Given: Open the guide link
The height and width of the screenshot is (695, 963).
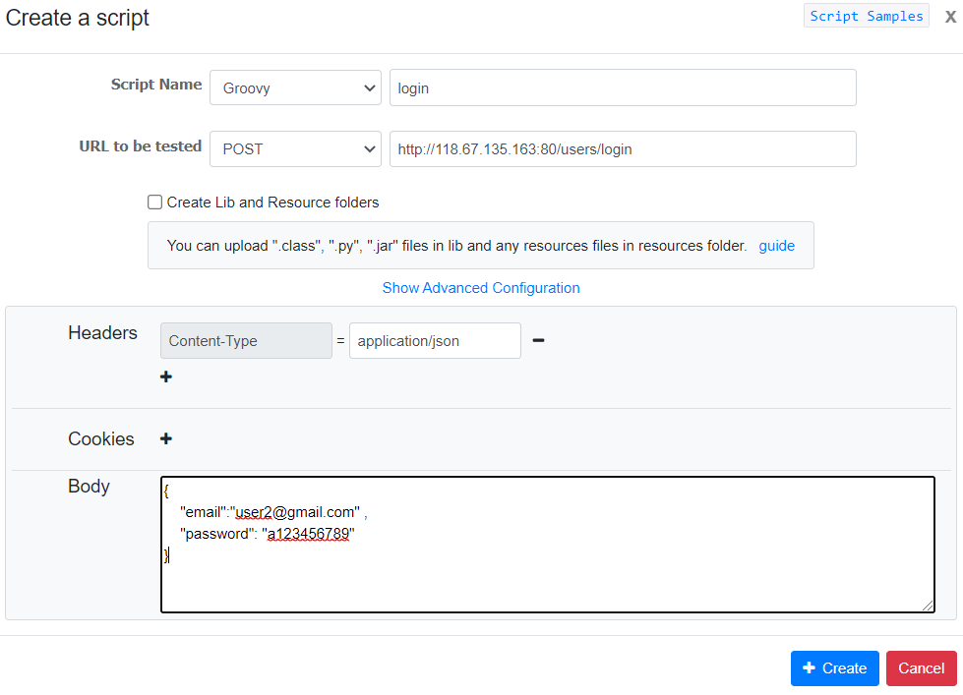Looking at the screenshot, I should point(776,246).
